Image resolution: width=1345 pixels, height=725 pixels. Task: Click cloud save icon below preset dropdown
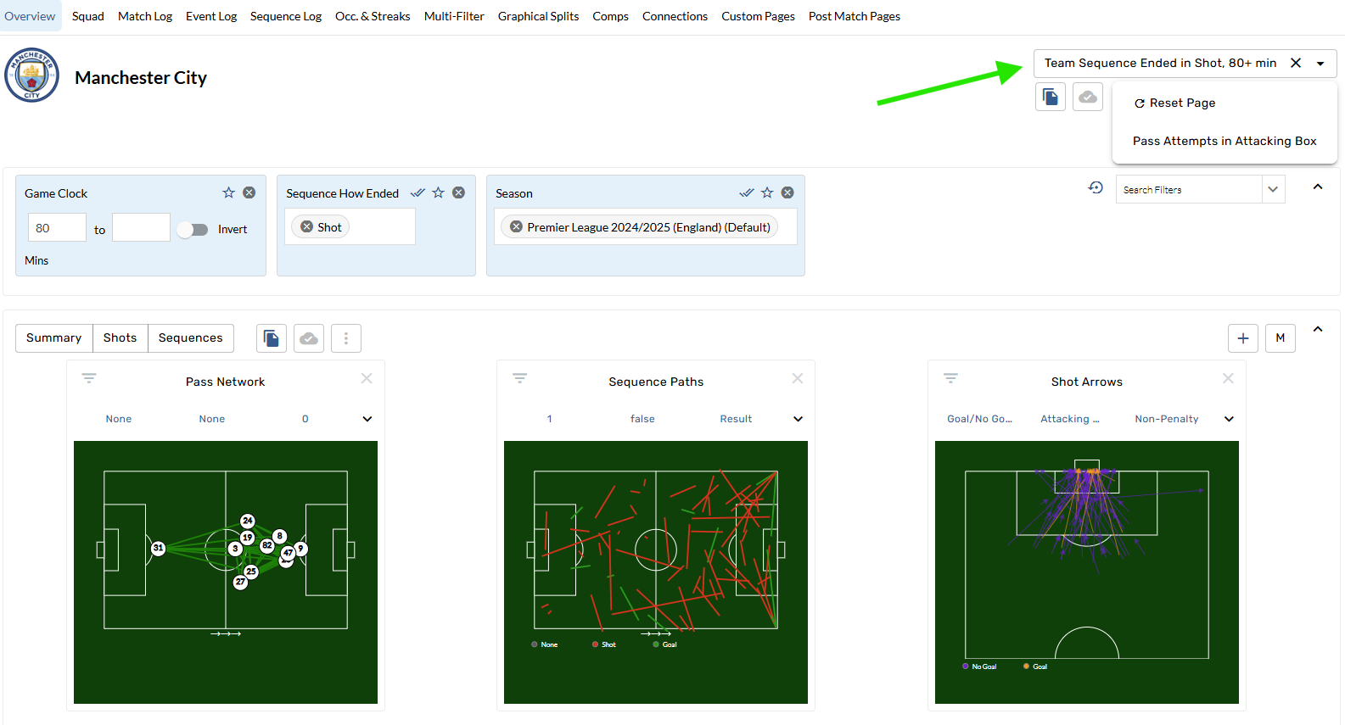pos(1088,97)
